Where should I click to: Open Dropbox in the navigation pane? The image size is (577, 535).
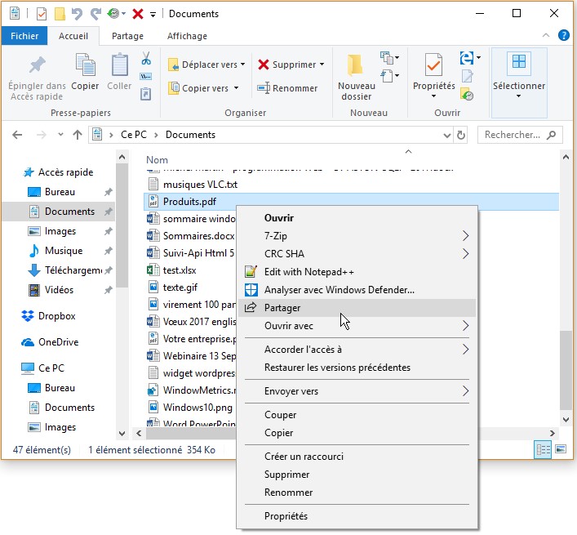coord(56,316)
